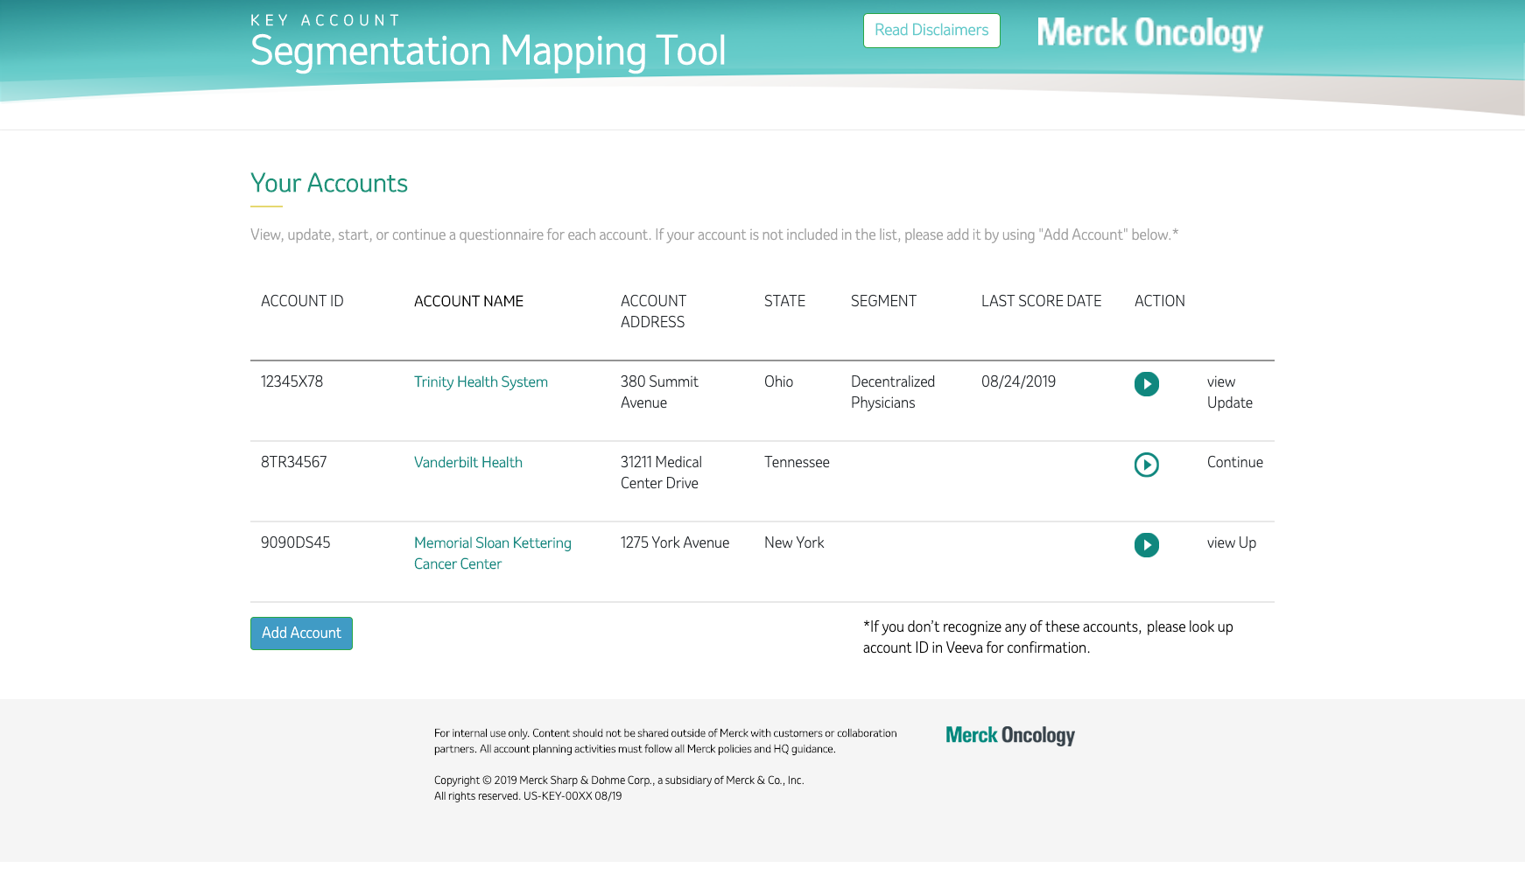Click the Account Address column header
Screen dimensions: 1525x875
pos(653,311)
